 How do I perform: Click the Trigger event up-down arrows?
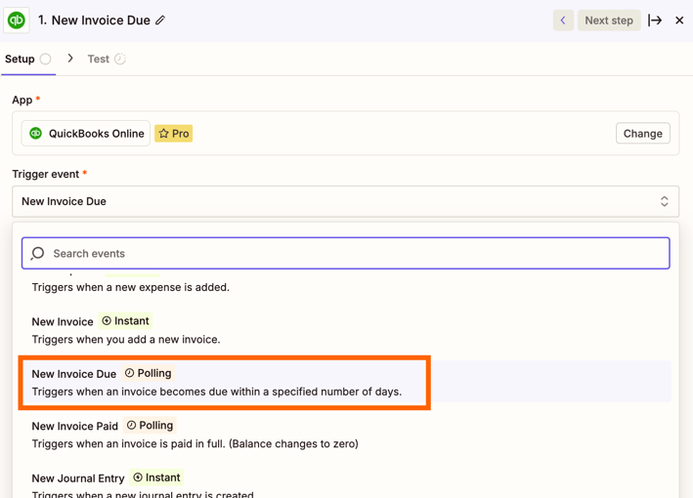(664, 201)
